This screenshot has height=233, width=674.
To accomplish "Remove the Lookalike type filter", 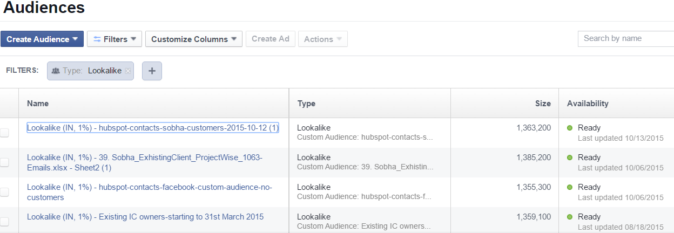I will coord(128,71).
